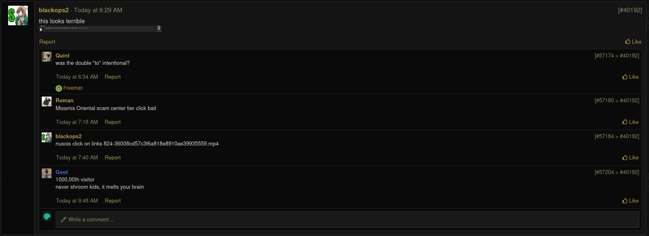This screenshot has width=649, height=236.
Task: Report the main post
Action: [x=47, y=42]
